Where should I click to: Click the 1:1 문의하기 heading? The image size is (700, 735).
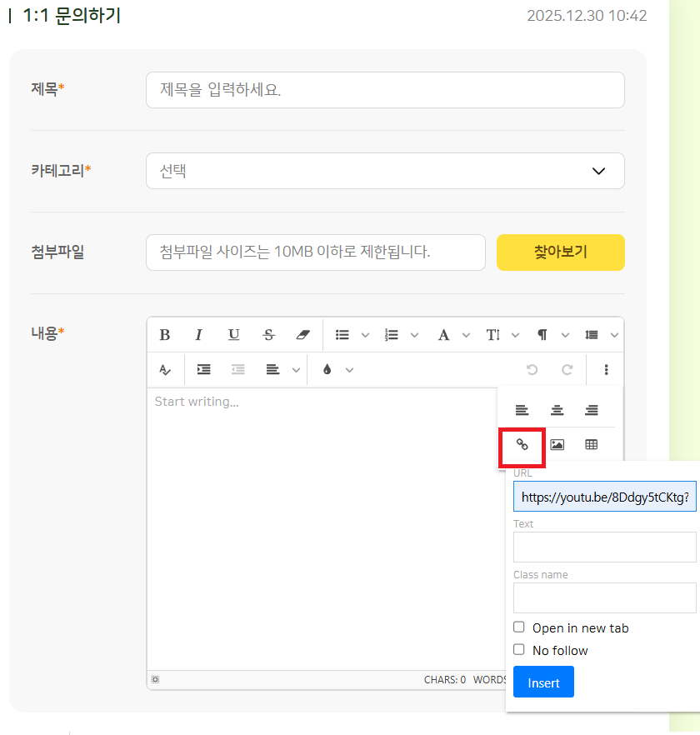72,16
